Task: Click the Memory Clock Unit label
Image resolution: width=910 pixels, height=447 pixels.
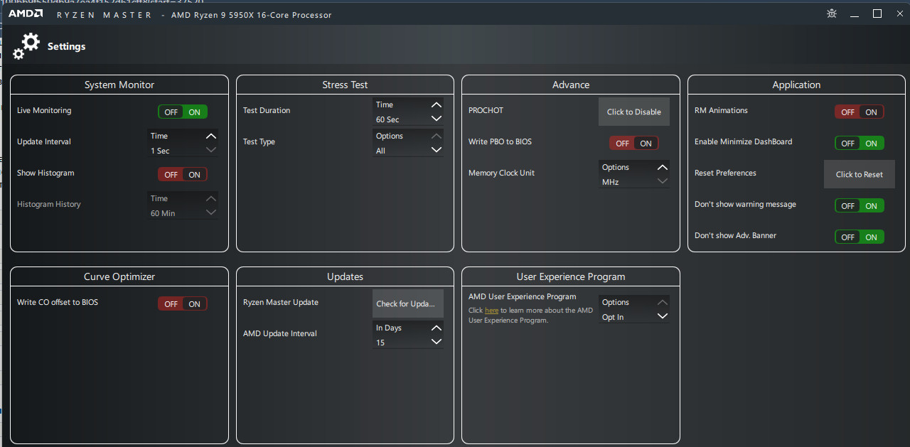Action: point(501,173)
